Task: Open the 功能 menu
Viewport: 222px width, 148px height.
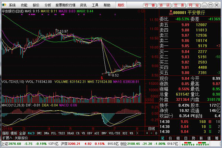Action: tap(24, 5)
